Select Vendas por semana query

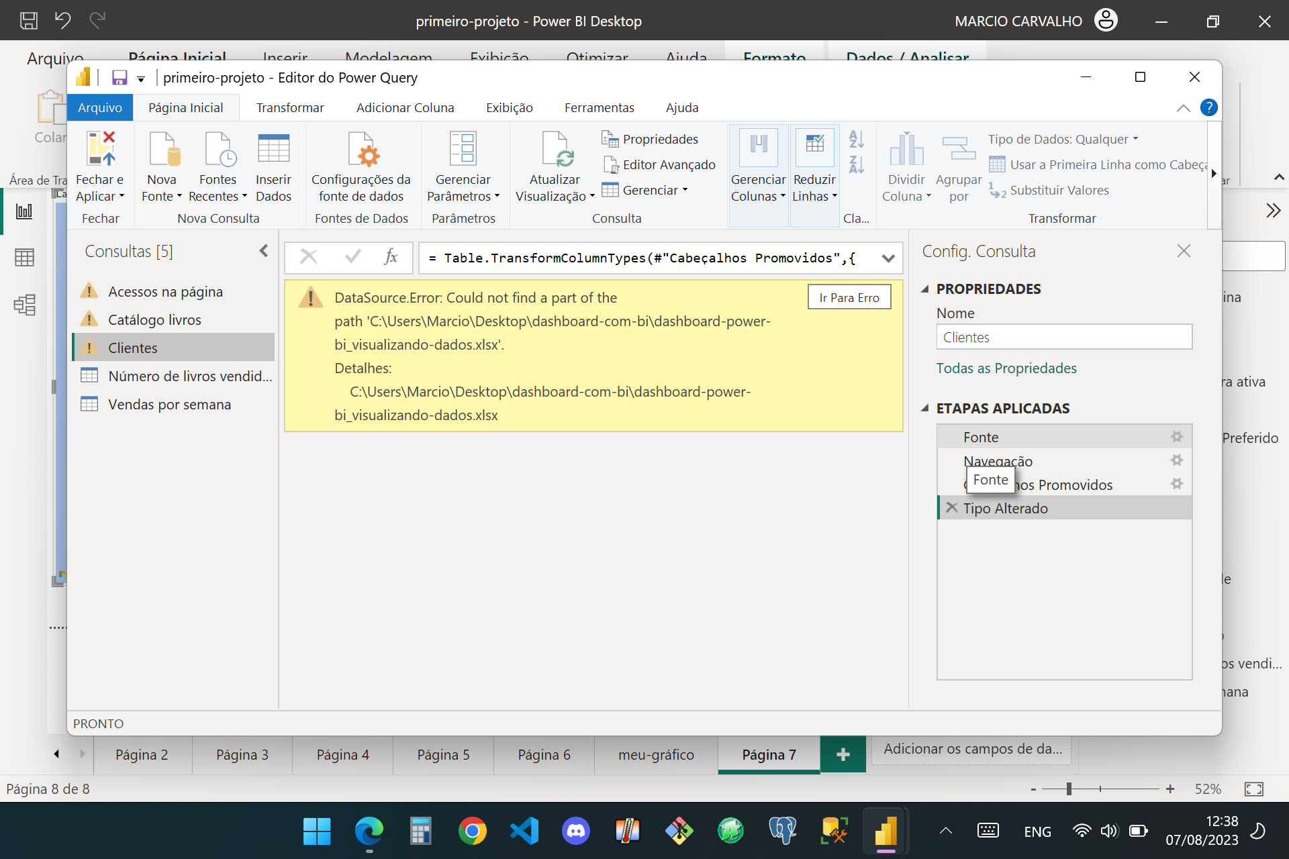pyautogui.click(x=174, y=405)
